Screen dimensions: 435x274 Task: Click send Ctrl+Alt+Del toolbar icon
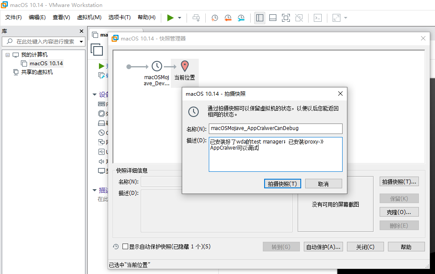click(196, 18)
